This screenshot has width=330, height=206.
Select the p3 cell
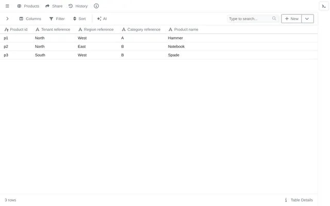coord(6,55)
